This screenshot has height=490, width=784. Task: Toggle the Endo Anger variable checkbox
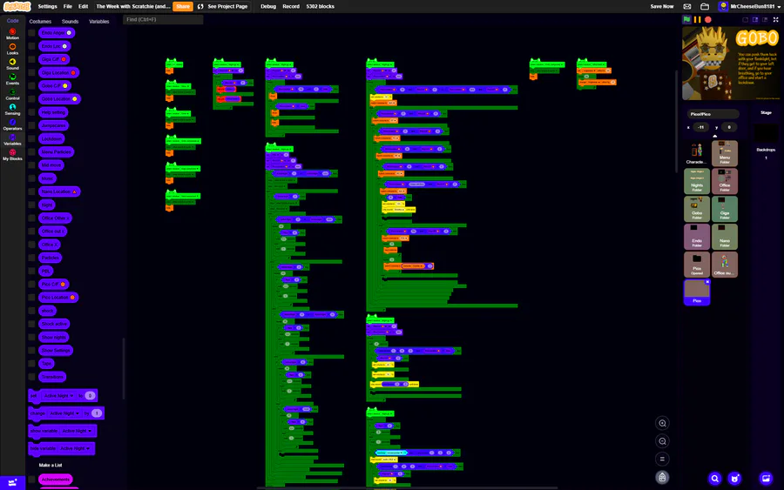click(31, 33)
